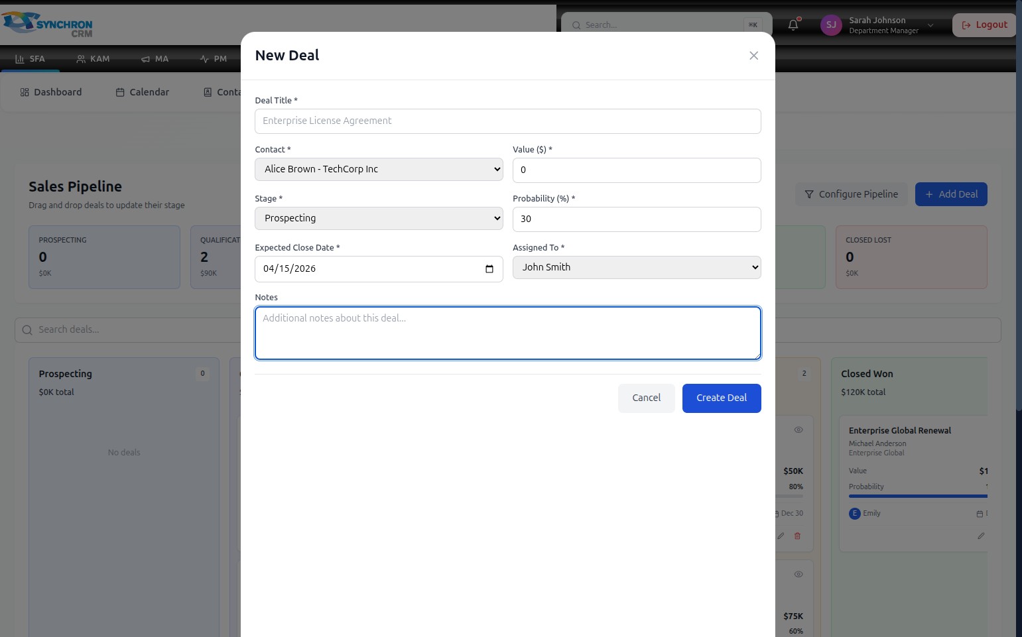1022x637 pixels.
Task: Open the Assigned To dropdown
Action: pyautogui.click(x=636, y=267)
